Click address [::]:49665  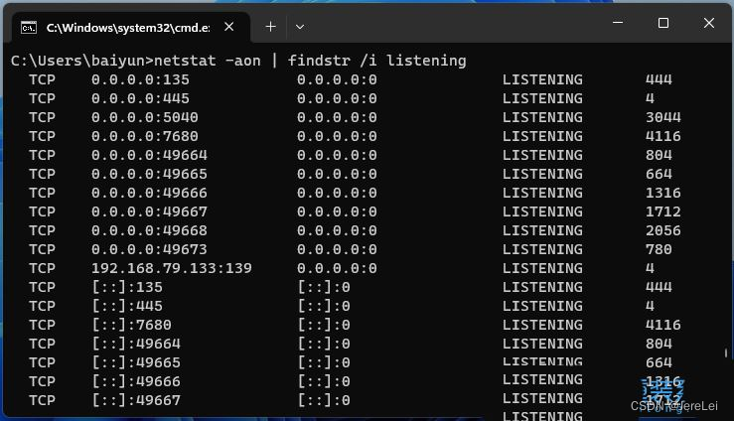pos(136,362)
